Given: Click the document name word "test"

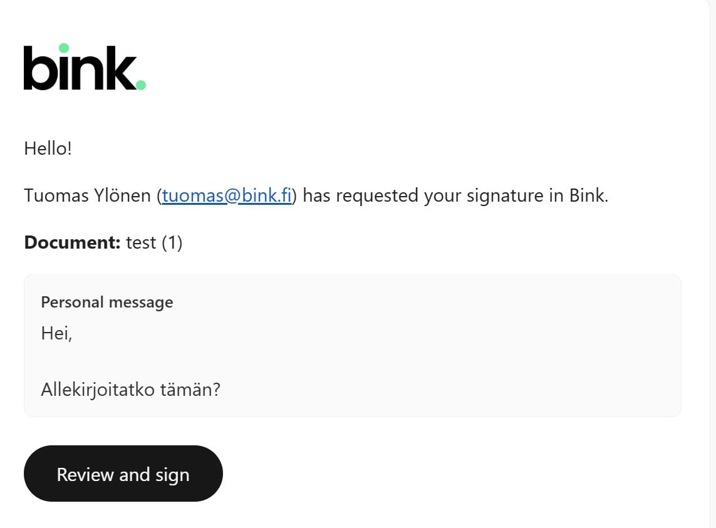Looking at the screenshot, I should [141, 242].
